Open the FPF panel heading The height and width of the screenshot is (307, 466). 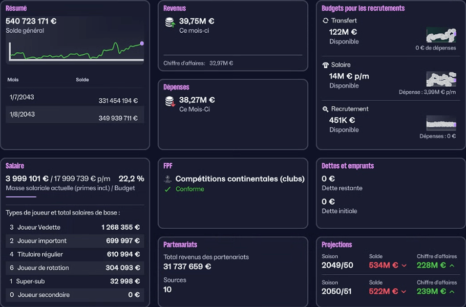[168, 166]
